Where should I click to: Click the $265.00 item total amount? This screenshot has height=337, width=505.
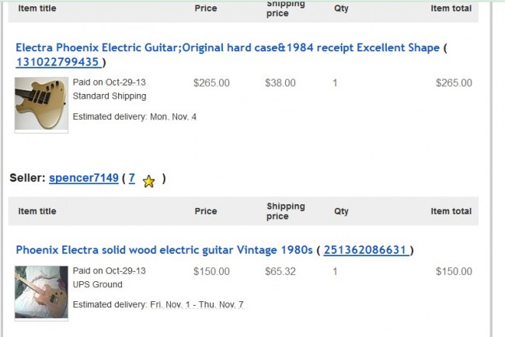[x=454, y=83]
